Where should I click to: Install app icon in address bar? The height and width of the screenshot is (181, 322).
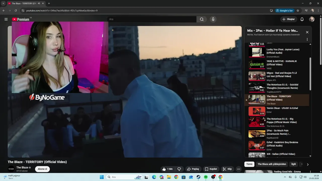point(271,11)
